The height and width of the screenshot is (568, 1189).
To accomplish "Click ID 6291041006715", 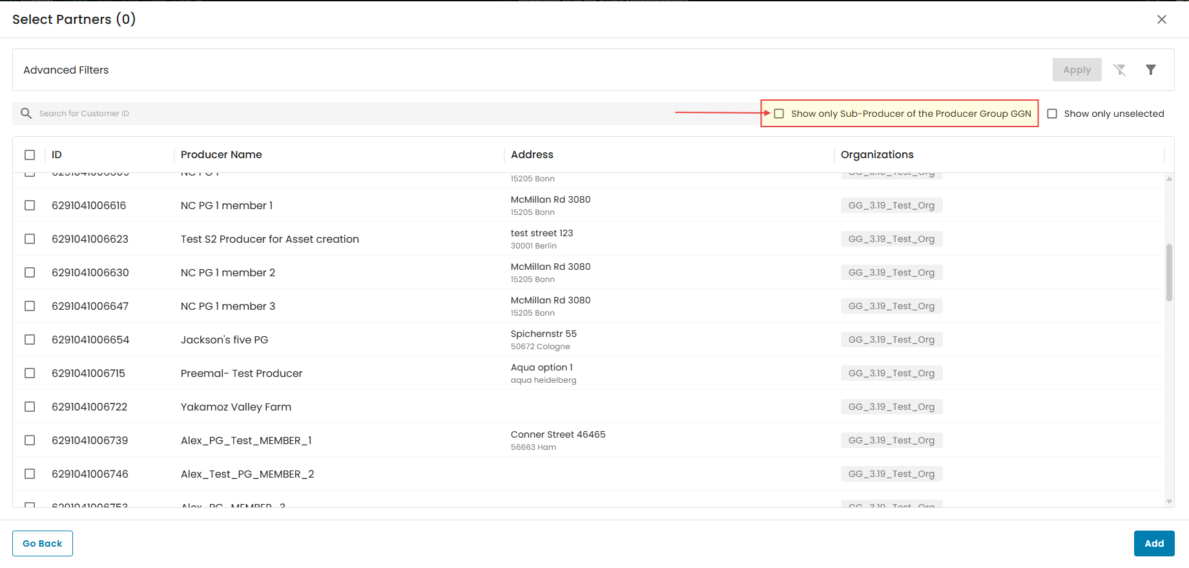I will click(x=88, y=373).
